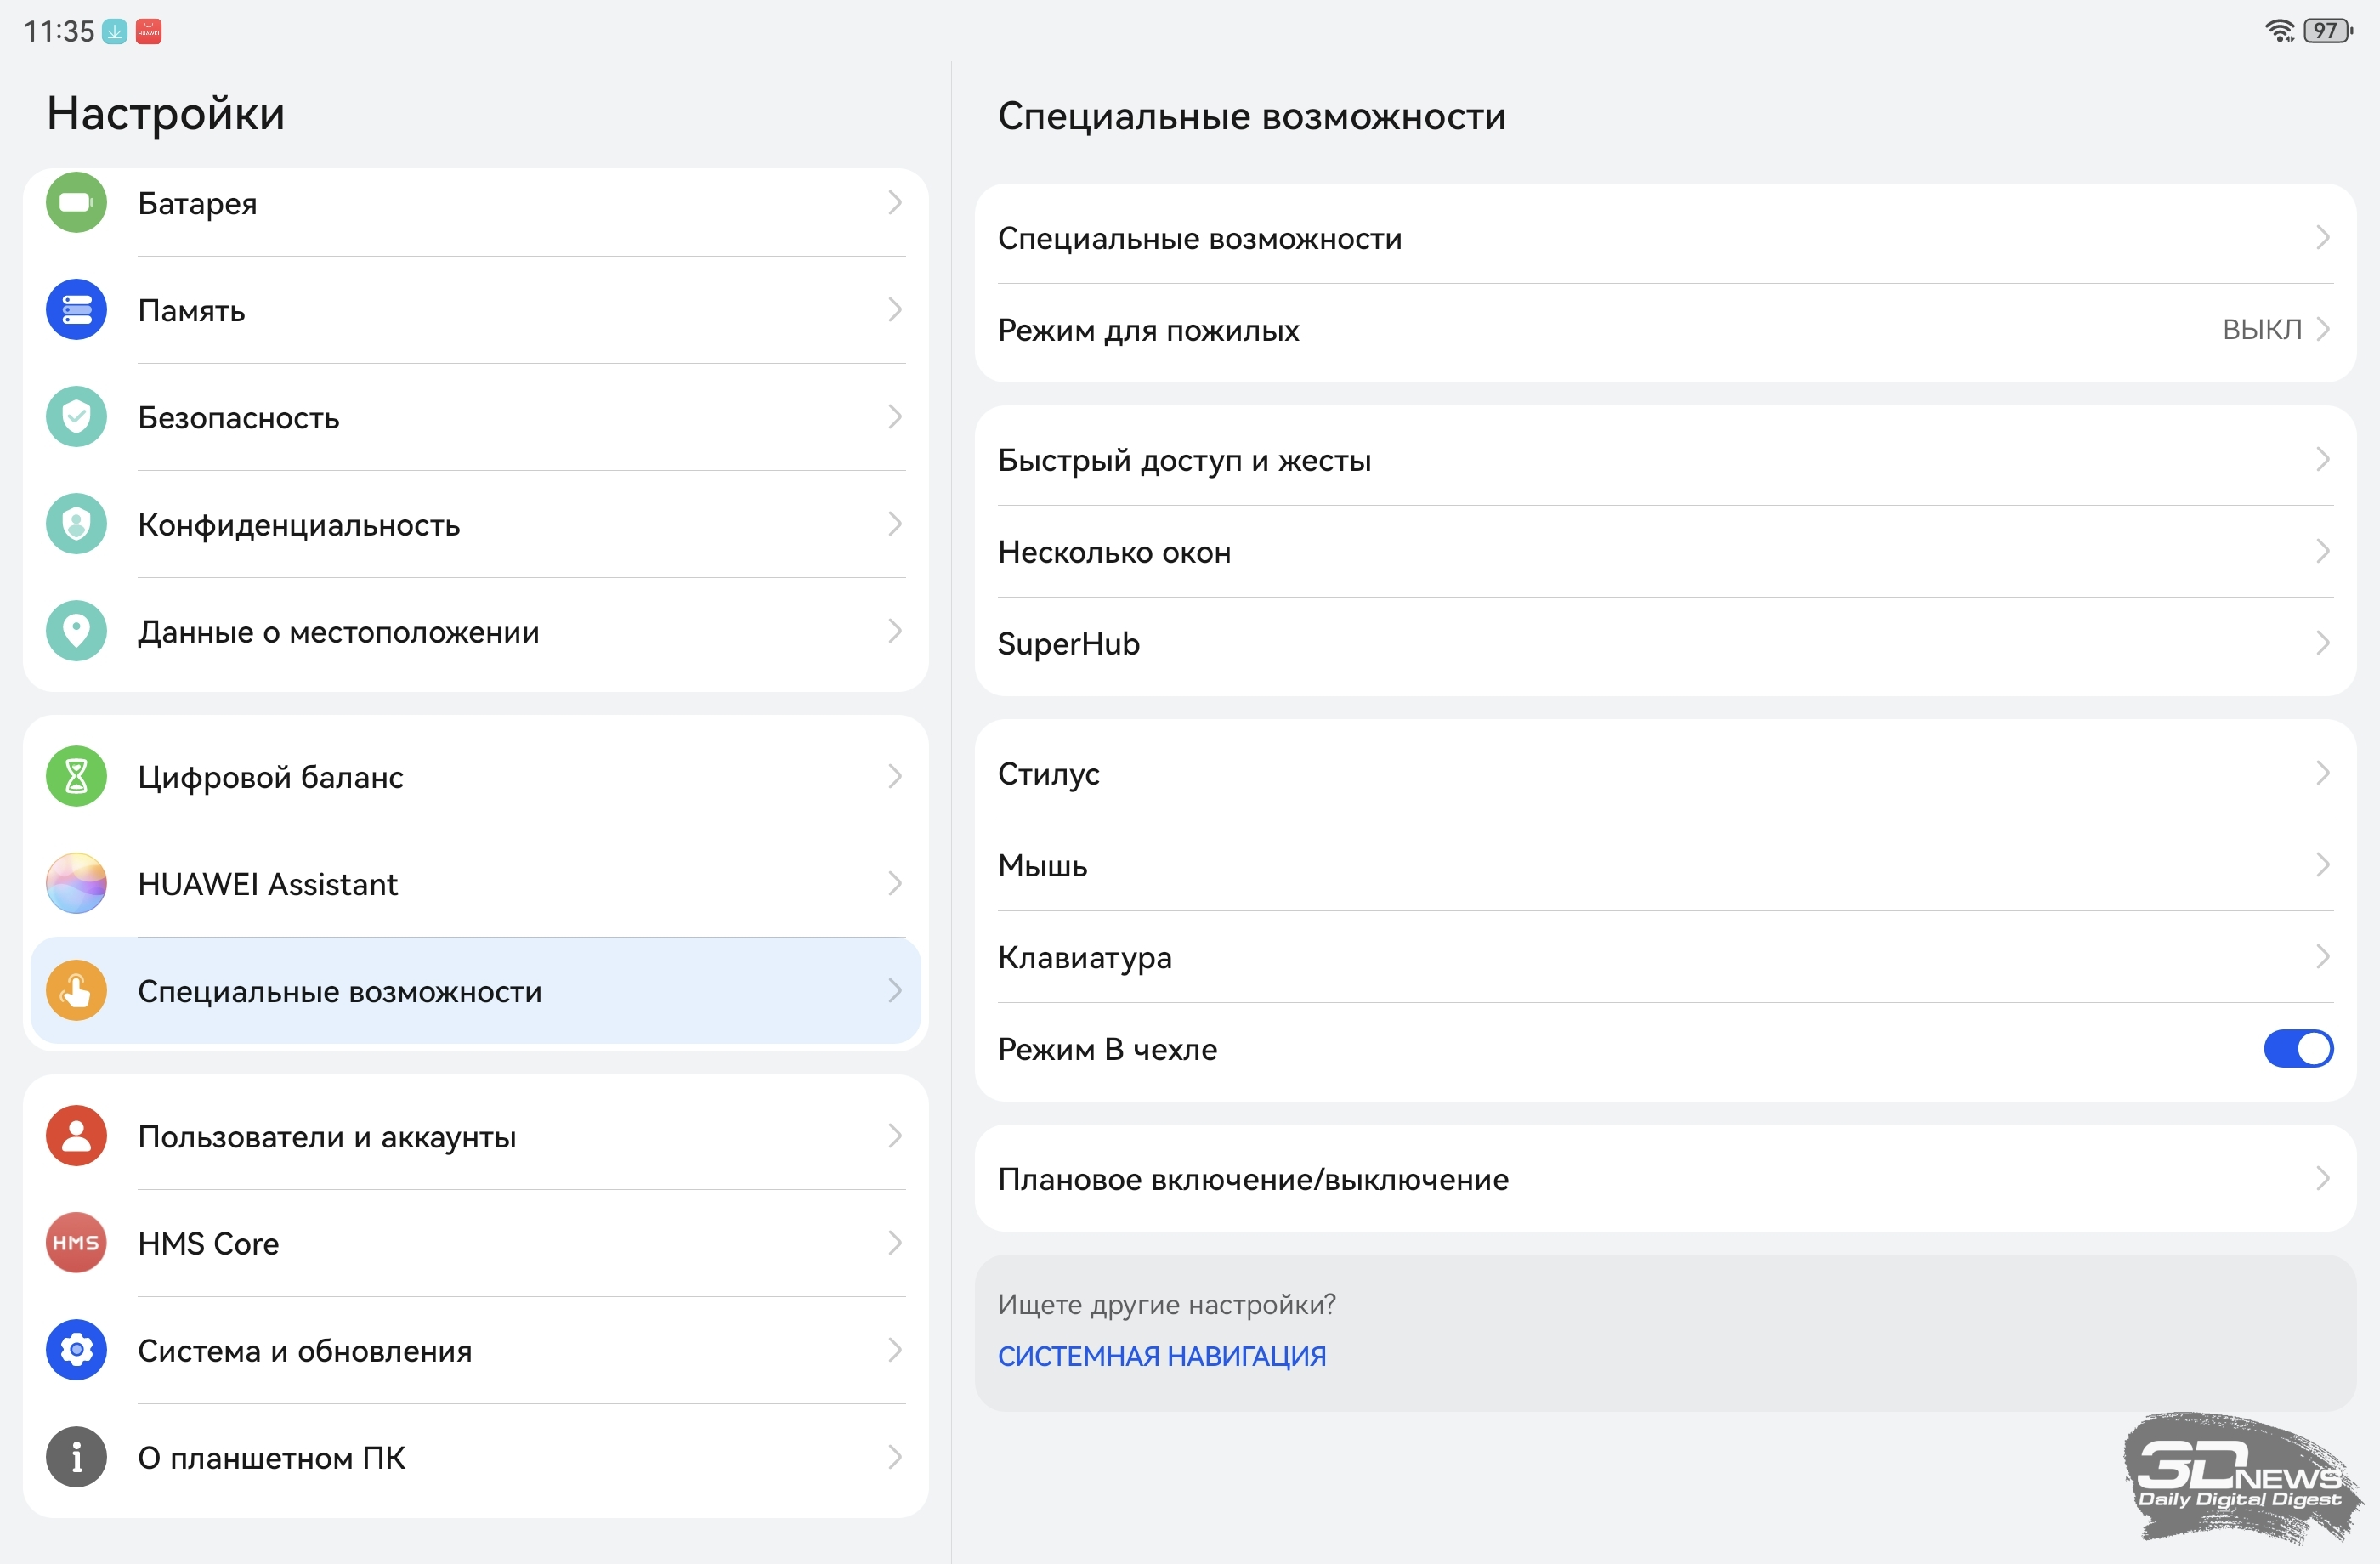Tap the location pin icon
Image resolution: width=2380 pixels, height=1564 pixels.
click(76, 631)
